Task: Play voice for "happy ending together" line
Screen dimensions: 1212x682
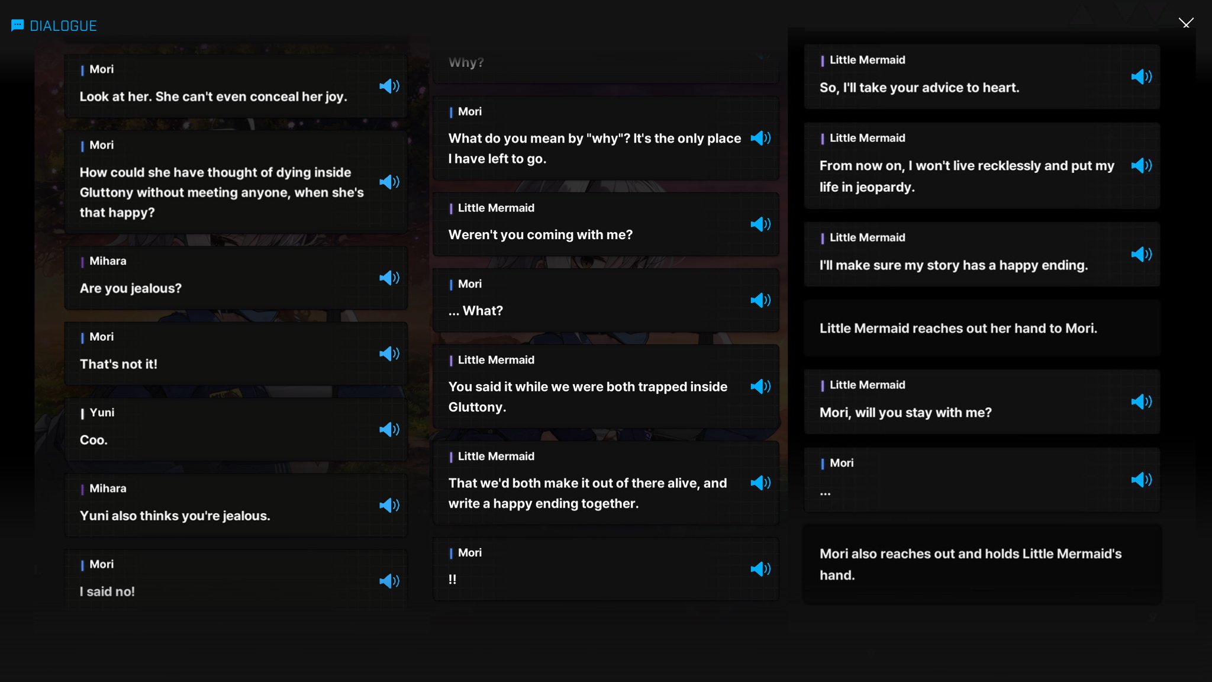Action: [x=760, y=483]
